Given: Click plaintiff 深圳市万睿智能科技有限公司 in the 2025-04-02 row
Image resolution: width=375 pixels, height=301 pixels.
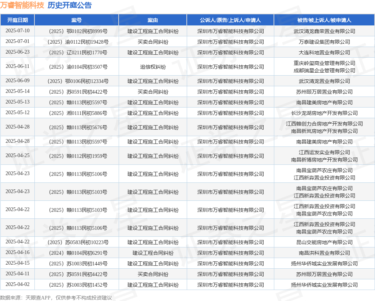Looking at the screenshot, I should tap(231, 285).
